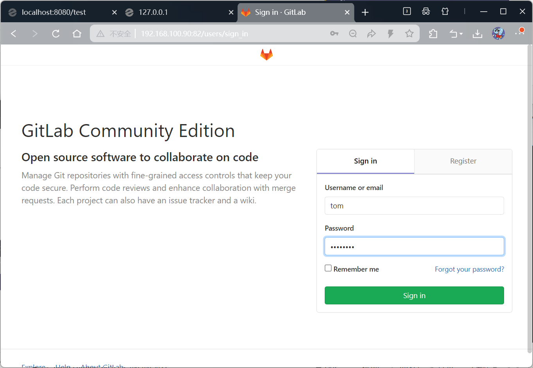The height and width of the screenshot is (368, 533).
Task: Click the Username or email label
Action: pyautogui.click(x=354, y=188)
